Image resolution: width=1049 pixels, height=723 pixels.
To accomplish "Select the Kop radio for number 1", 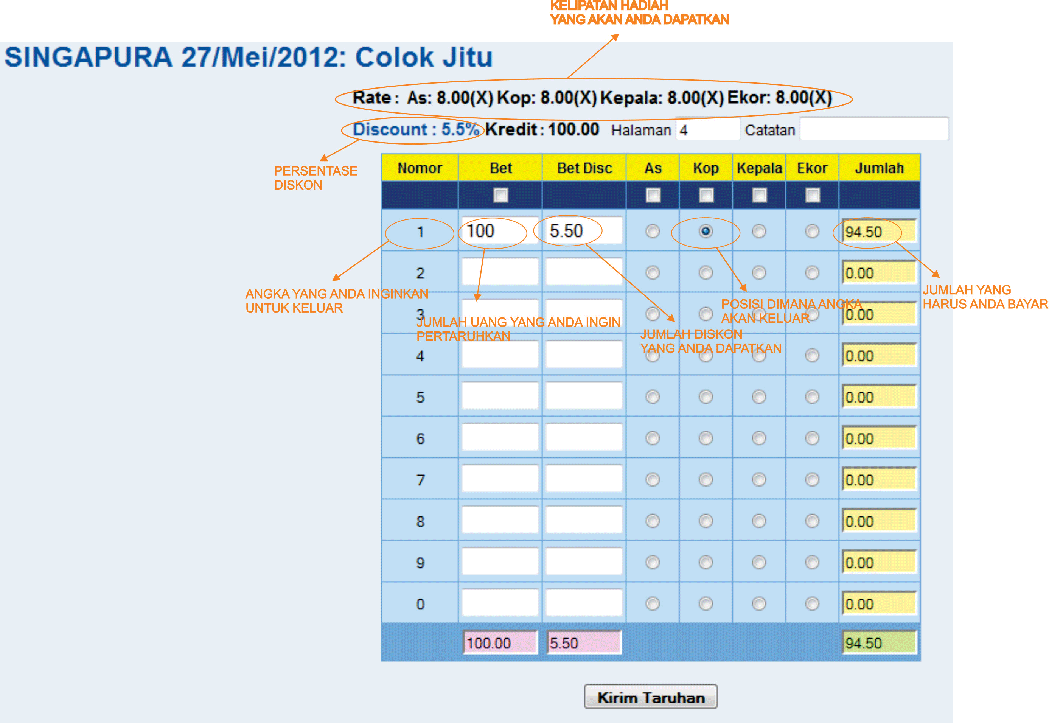I will (706, 232).
